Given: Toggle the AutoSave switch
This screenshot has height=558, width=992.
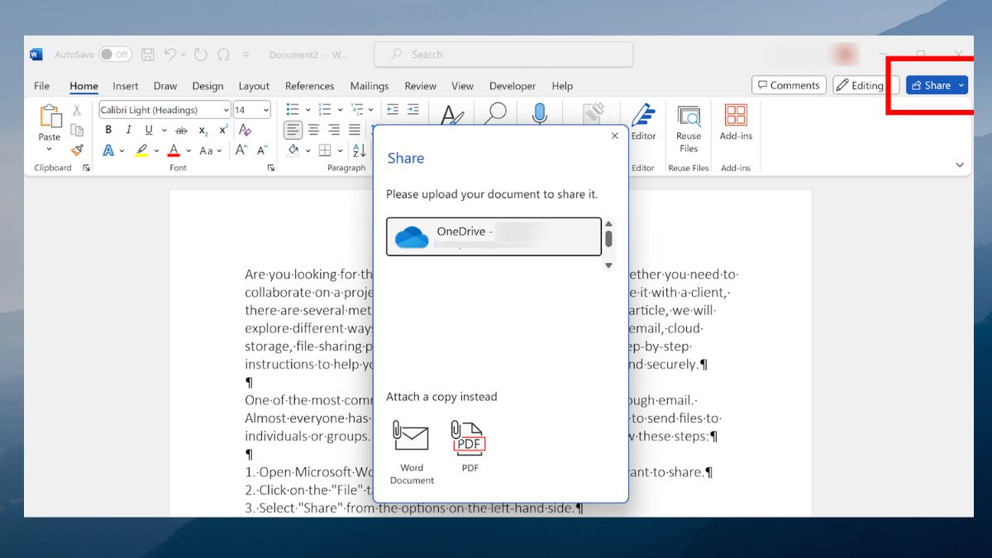Looking at the screenshot, I should coord(116,55).
